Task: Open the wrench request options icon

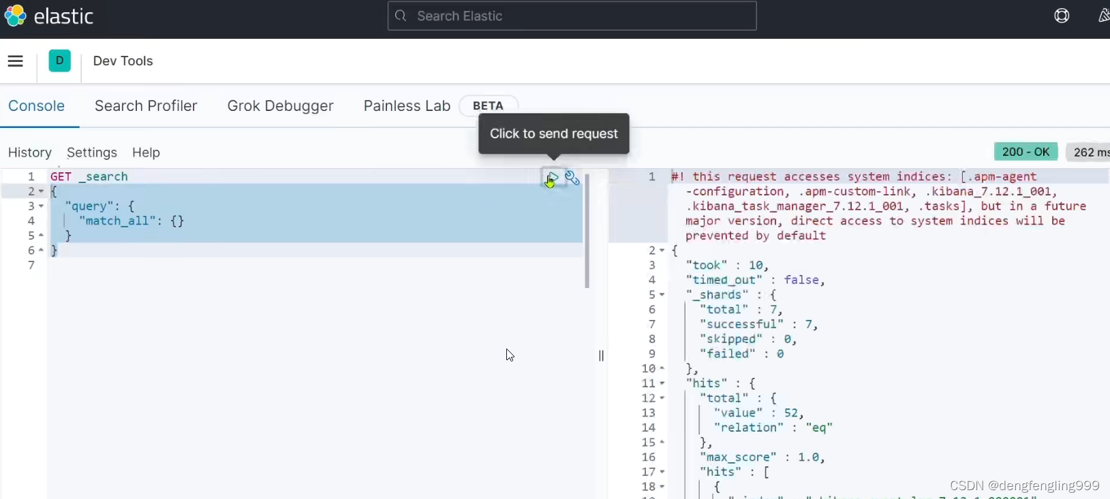Action: (x=572, y=178)
